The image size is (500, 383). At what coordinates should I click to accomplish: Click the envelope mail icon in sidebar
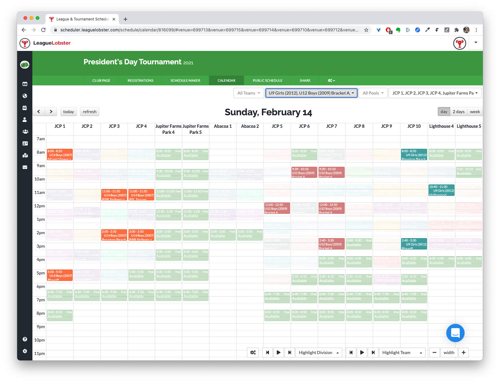[25, 167]
